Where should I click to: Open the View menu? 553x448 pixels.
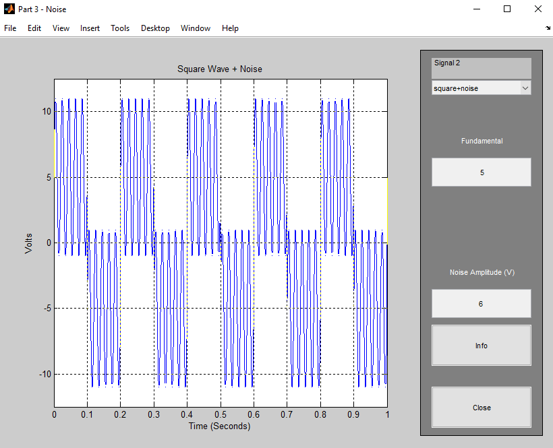(61, 28)
